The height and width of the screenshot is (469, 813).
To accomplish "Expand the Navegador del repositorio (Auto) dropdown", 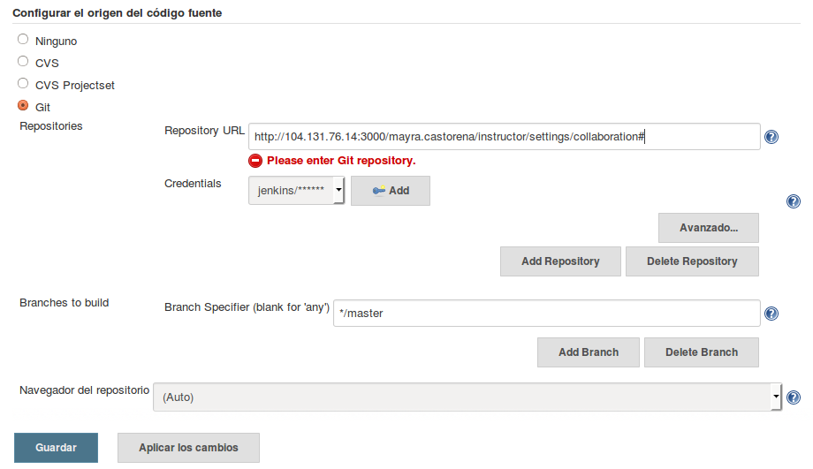I will (x=467, y=397).
